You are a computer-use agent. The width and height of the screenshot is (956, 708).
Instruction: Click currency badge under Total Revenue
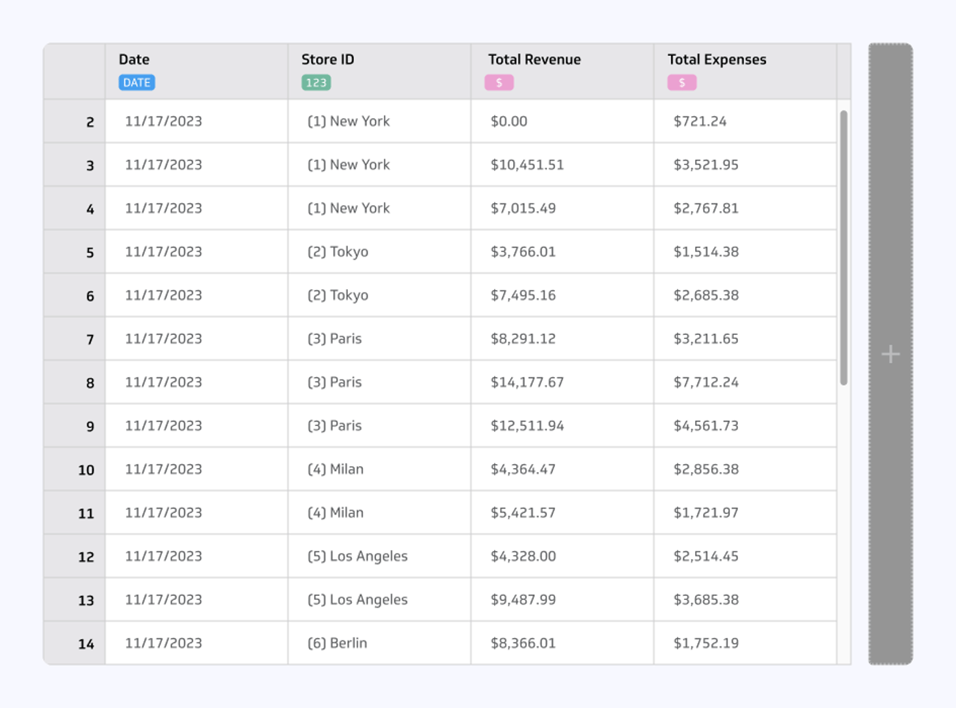click(x=499, y=83)
